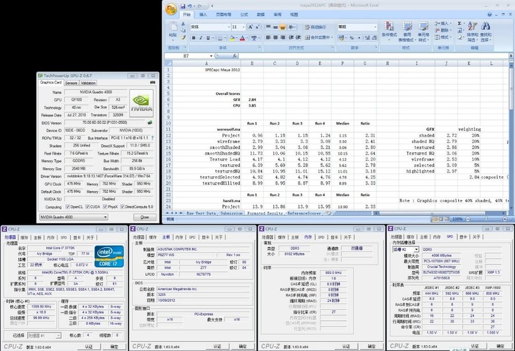Click Merge and Center (合并后居中) button
515x351 pixels.
pyautogui.click(x=319, y=38)
